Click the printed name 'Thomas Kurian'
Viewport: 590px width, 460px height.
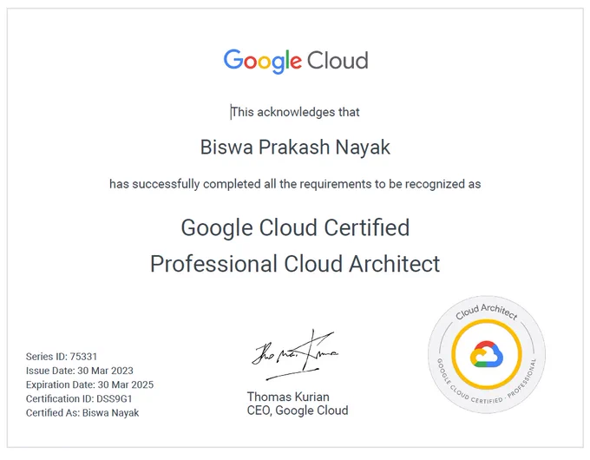(x=288, y=397)
